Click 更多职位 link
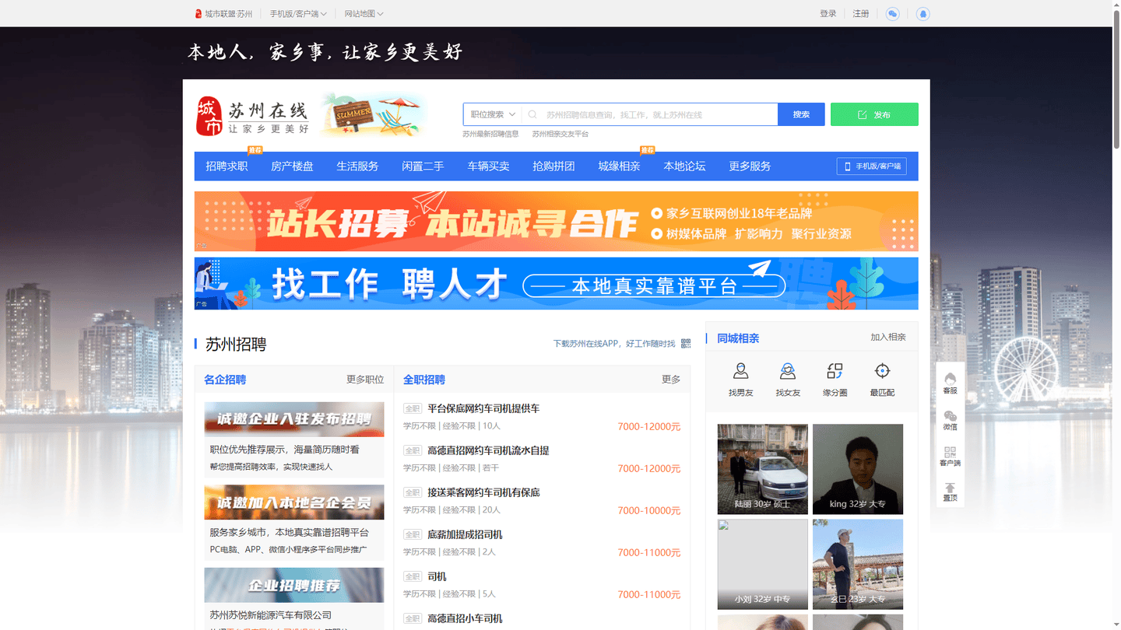This screenshot has width=1121, height=630. [x=365, y=380]
